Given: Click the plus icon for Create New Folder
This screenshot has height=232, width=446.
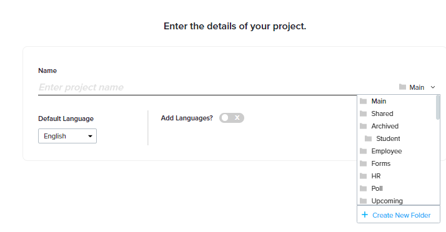Looking at the screenshot, I should [365, 215].
